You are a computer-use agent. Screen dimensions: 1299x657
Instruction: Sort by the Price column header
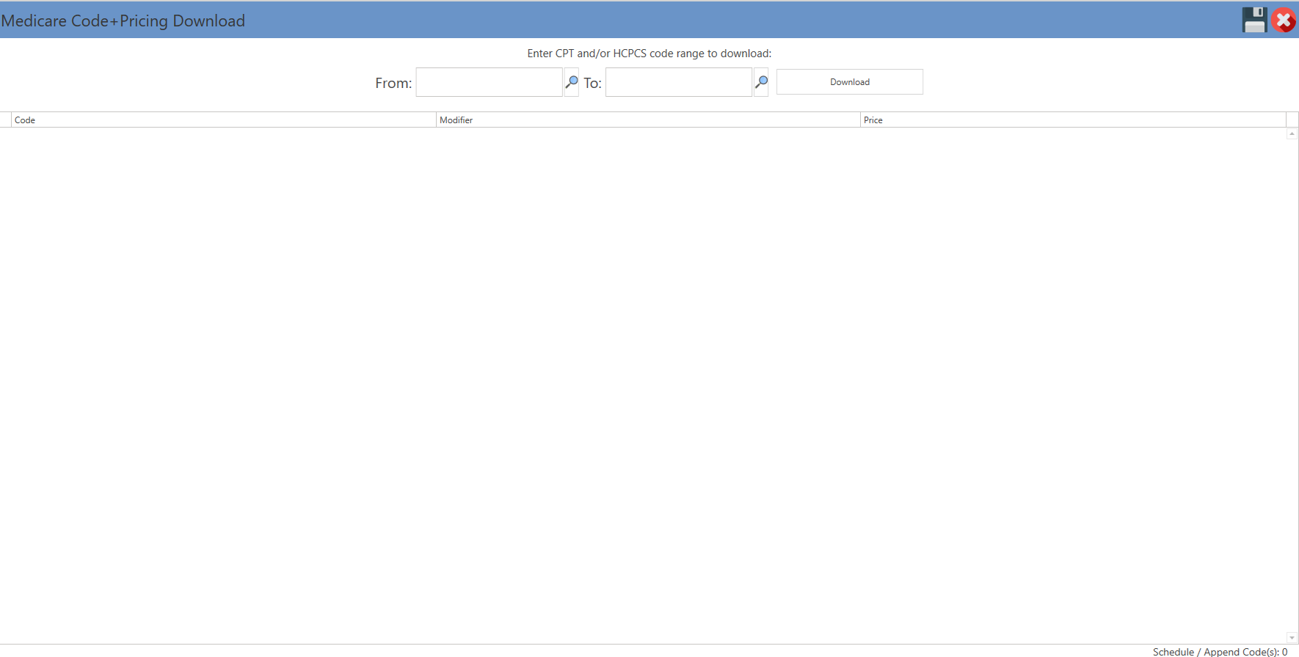point(1073,120)
